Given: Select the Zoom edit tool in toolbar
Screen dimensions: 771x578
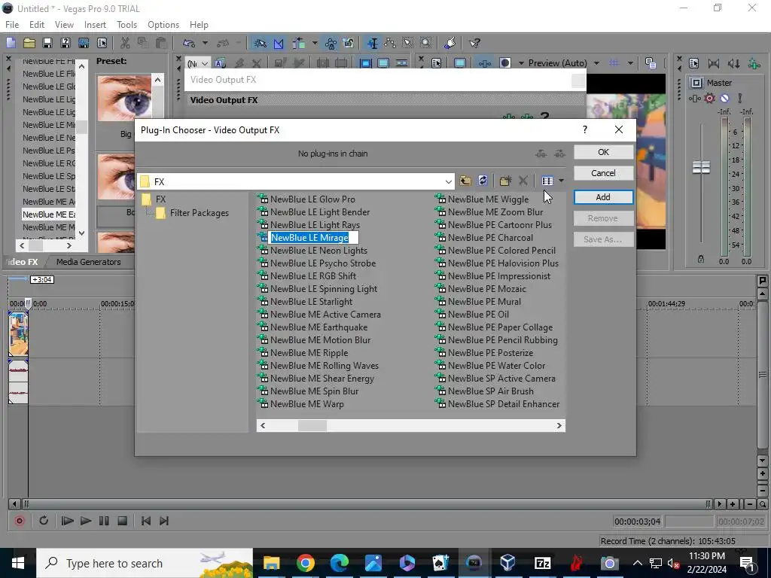Looking at the screenshot, I should 426,43.
